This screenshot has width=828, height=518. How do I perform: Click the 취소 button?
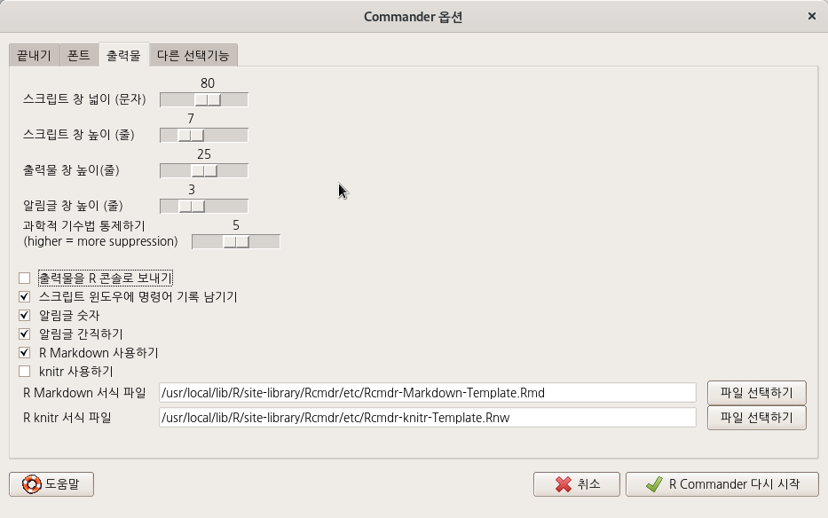click(577, 484)
